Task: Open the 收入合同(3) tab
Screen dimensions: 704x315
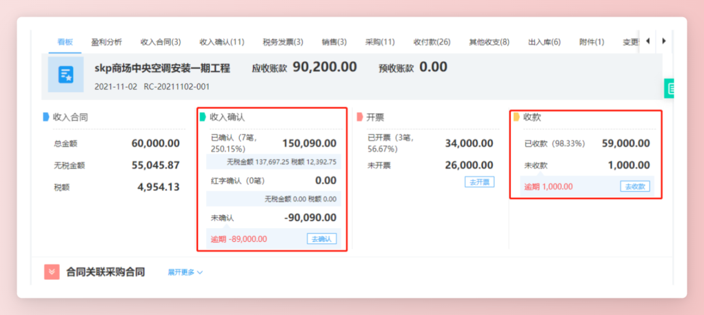Action: click(161, 42)
